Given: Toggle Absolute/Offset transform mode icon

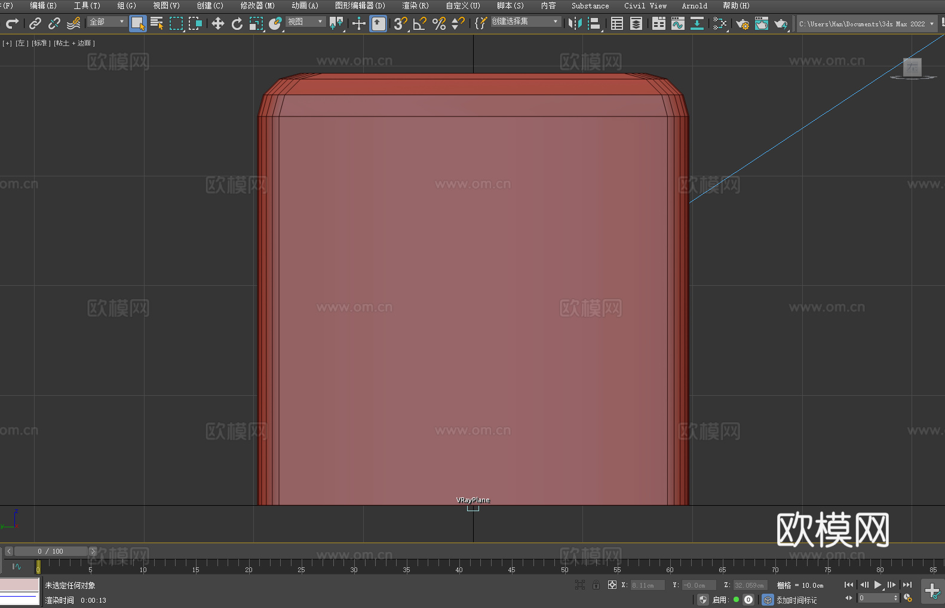Looking at the screenshot, I should pyautogui.click(x=612, y=585).
